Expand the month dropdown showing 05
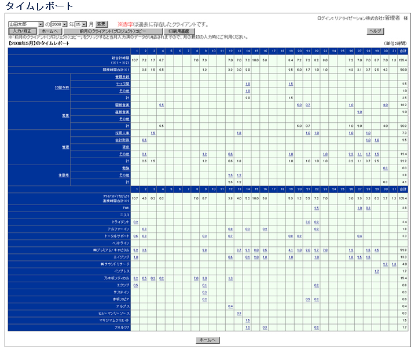411x353 pixels. tap(84, 24)
